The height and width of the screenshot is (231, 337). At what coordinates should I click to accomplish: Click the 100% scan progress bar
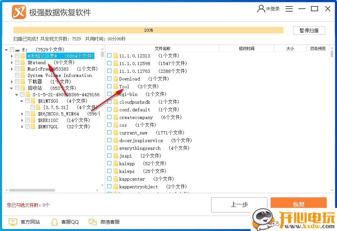[x=148, y=30]
